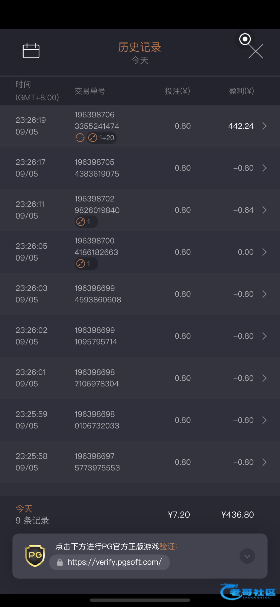280x607 pixels.
Task: Collapse the PG verification banner
Action: pos(247,556)
